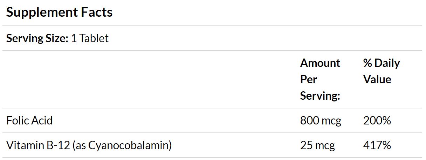Select the Amount Per Serving column header
This screenshot has height=160, width=426.
click(x=320, y=79)
